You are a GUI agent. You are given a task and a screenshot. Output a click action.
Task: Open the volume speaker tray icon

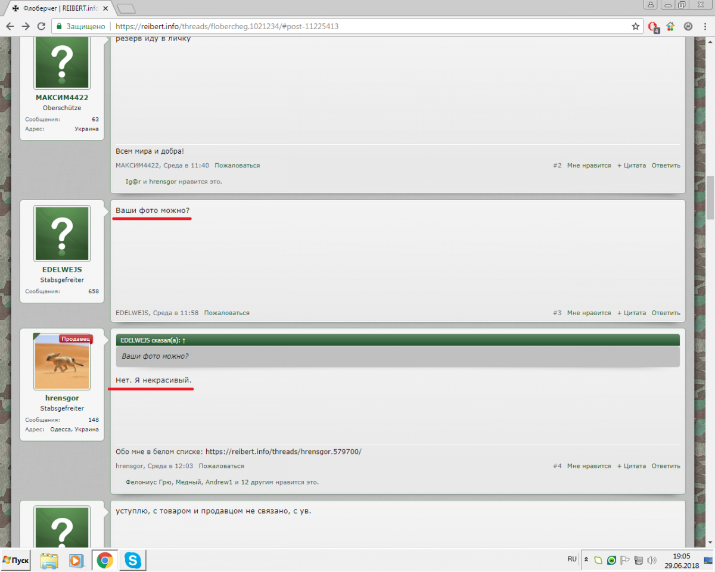point(652,560)
